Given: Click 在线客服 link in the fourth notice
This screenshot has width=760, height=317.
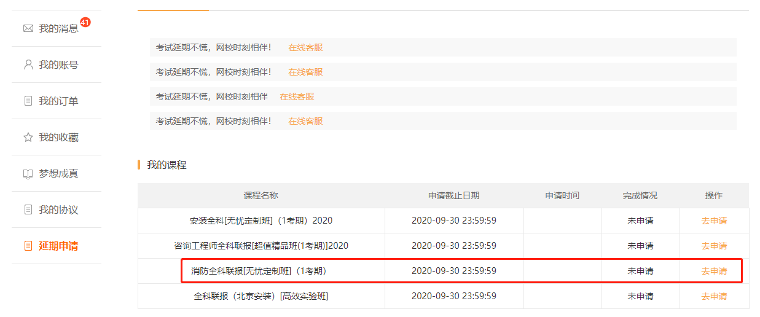Looking at the screenshot, I should click(305, 121).
